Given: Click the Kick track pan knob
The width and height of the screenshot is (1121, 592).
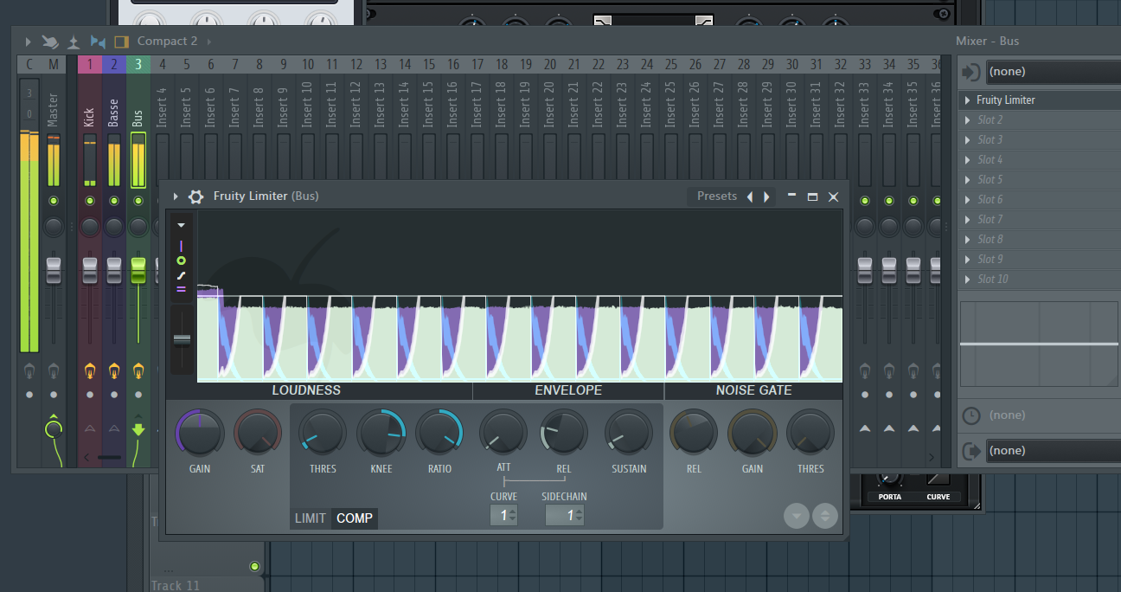Looking at the screenshot, I should tap(90, 227).
